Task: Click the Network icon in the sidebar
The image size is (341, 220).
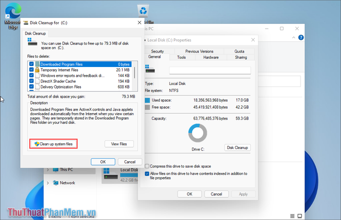Action: pos(56,183)
